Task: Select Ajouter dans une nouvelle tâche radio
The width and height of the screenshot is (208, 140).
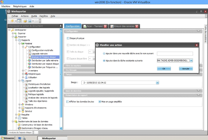Action: pyautogui.click(x=104, y=54)
